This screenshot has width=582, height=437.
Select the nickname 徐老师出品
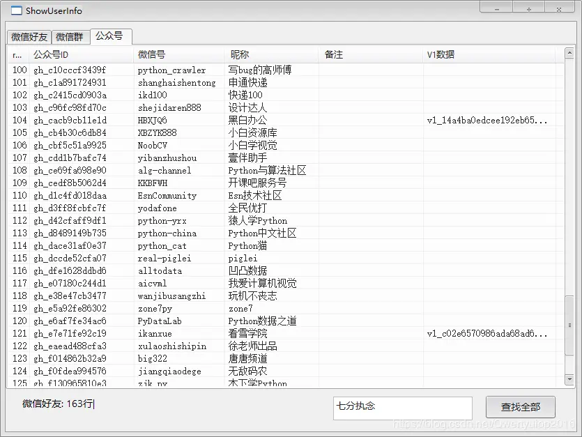(252, 346)
